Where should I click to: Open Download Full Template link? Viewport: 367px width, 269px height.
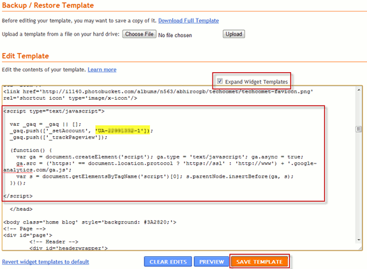tap(188, 20)
